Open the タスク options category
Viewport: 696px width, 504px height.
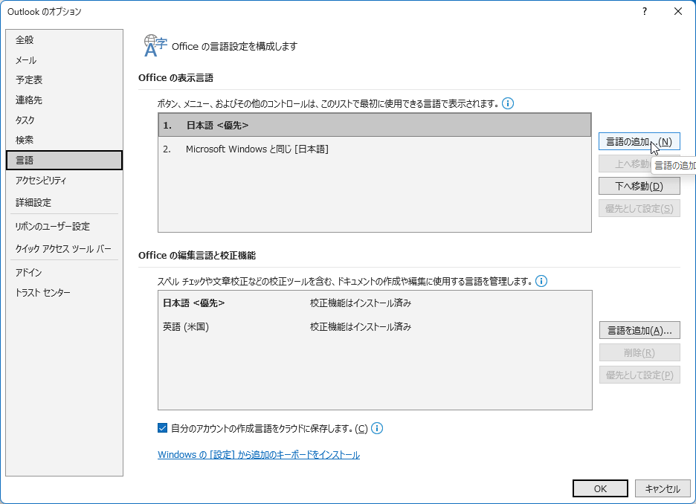point(65,120)
